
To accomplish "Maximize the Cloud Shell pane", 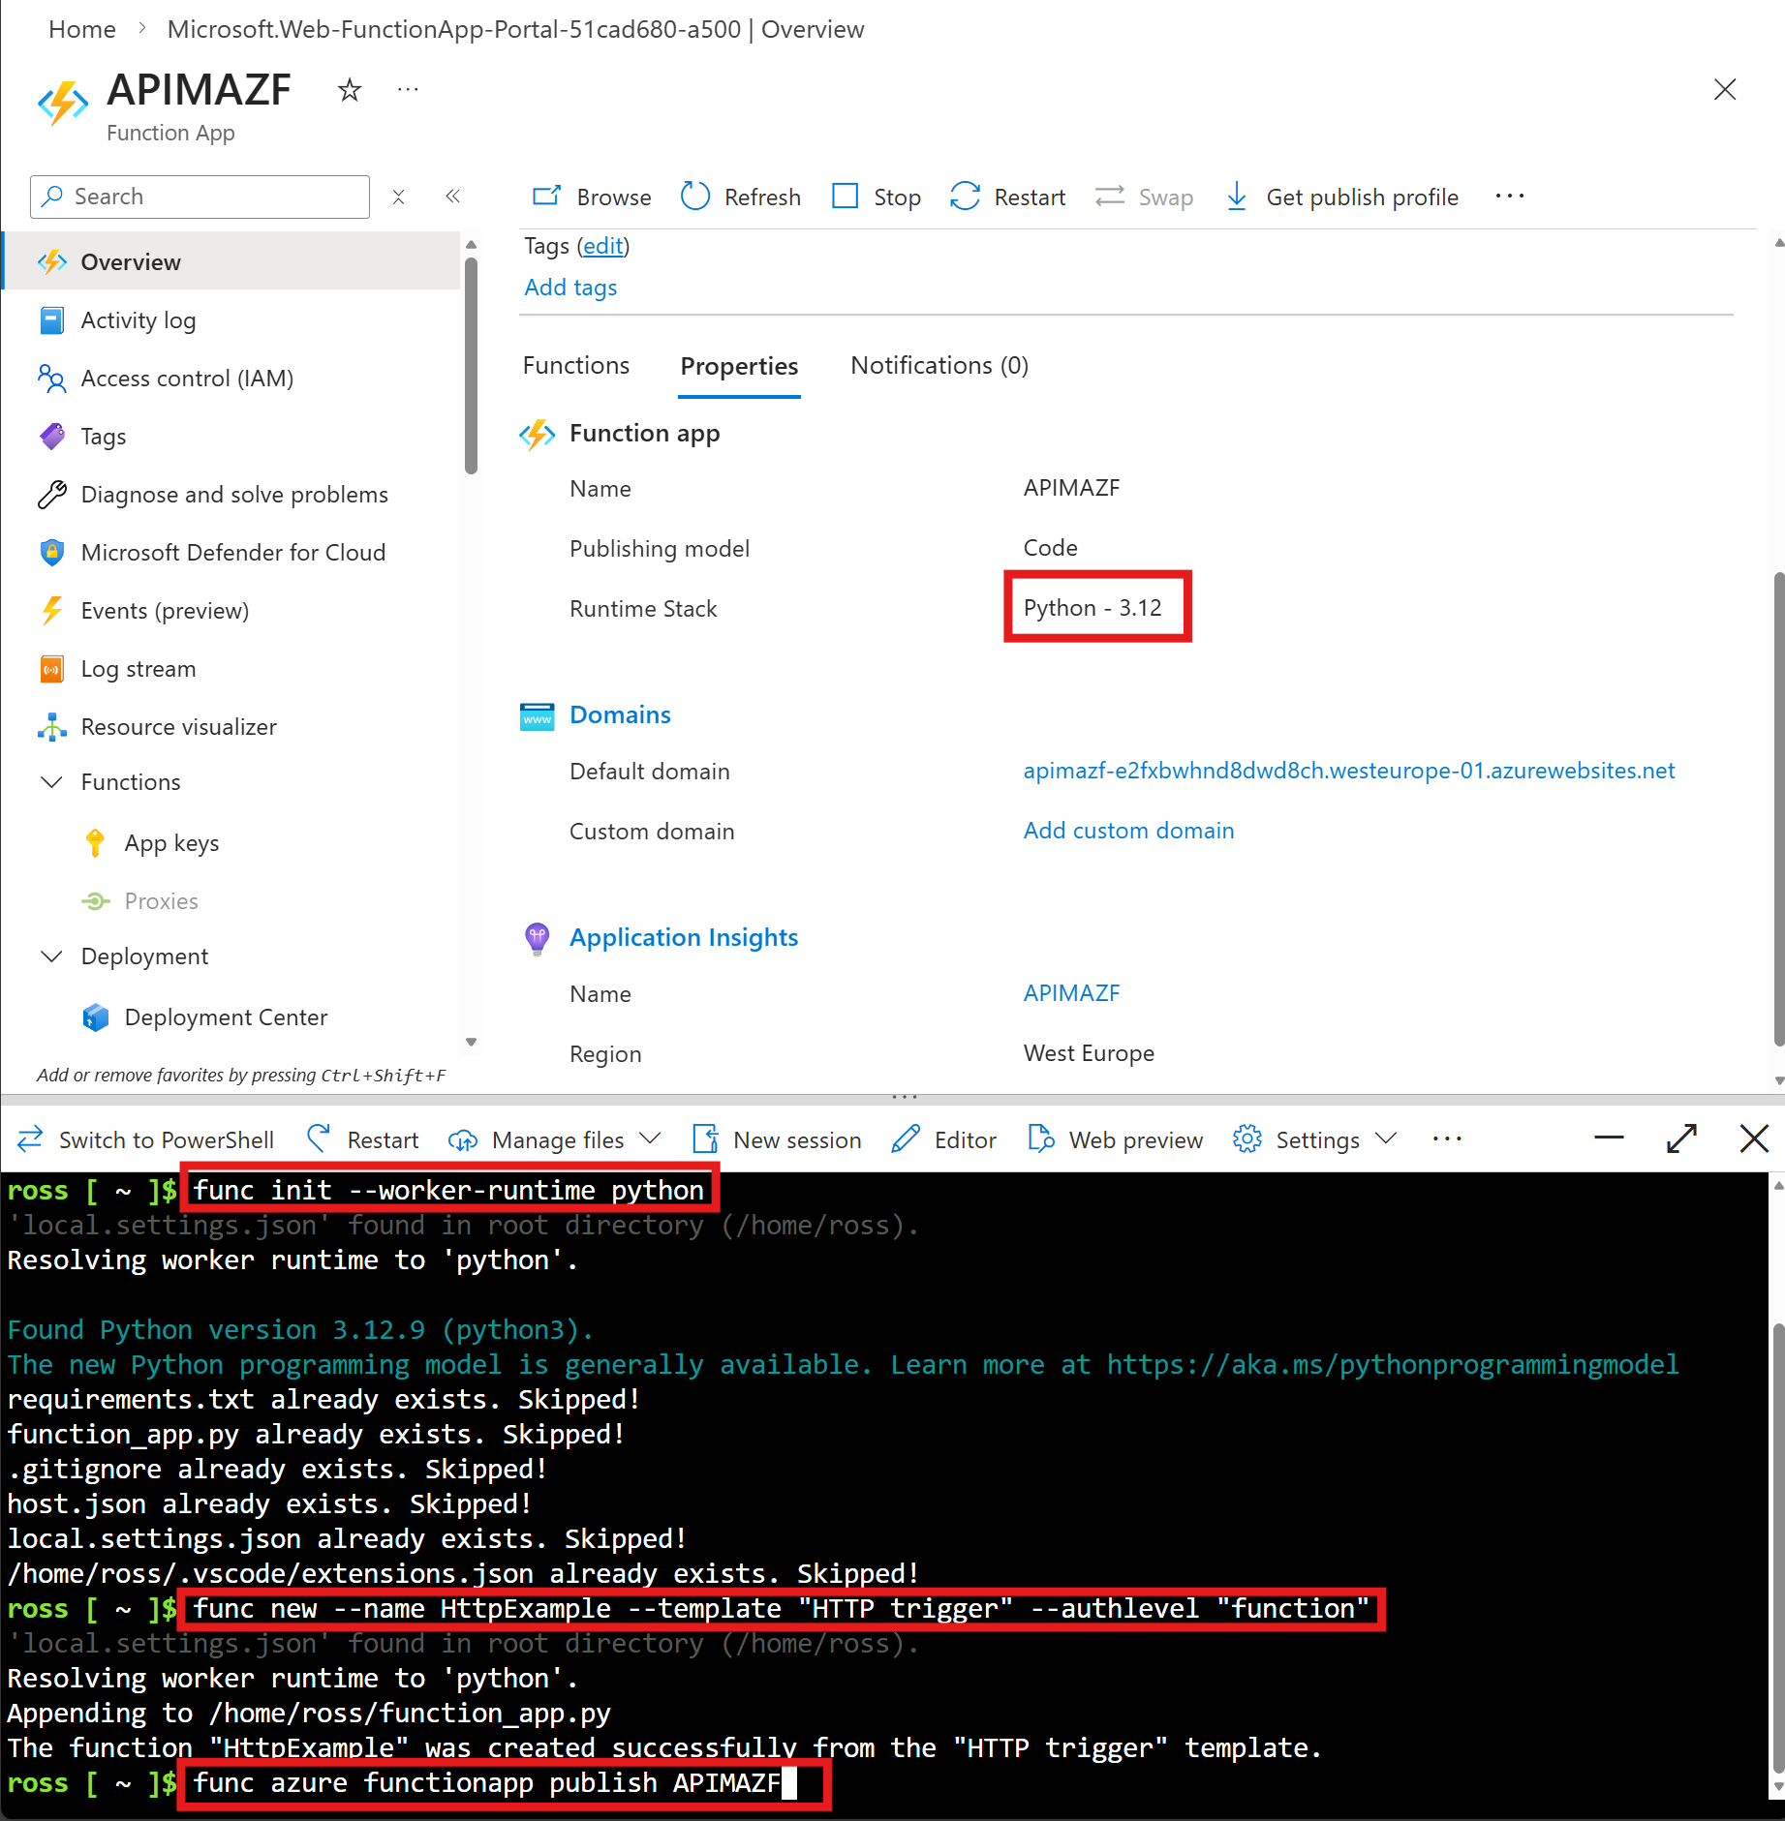I will [1681, 1138].
